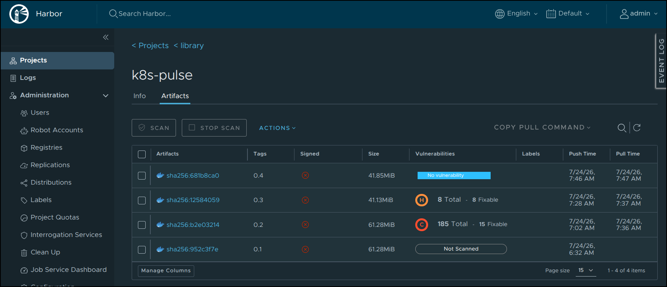Open the page size dropdown
667x287 pixels.
(586, 270)
